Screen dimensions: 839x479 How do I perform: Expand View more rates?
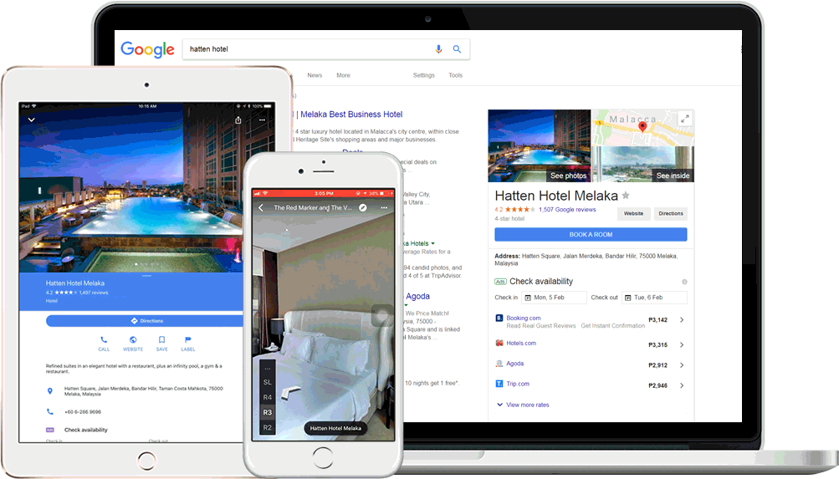523,405
